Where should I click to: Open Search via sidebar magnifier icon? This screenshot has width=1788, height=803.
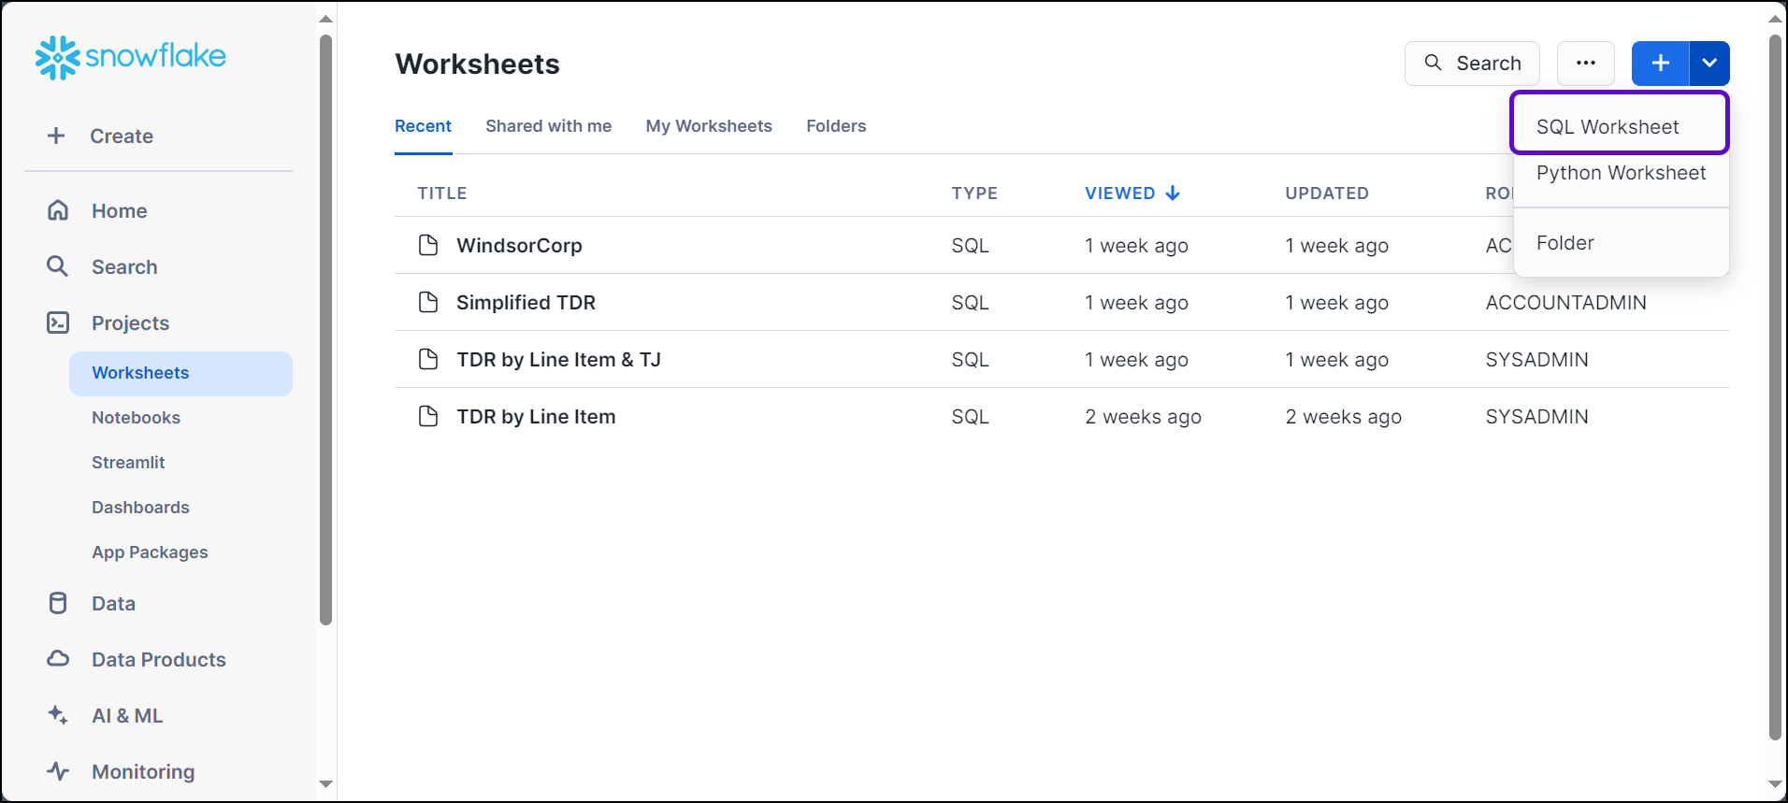[x=58, y=266]
